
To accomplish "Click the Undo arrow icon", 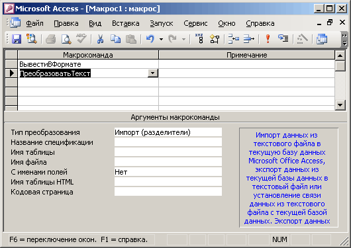I will [x=150, y=39].
